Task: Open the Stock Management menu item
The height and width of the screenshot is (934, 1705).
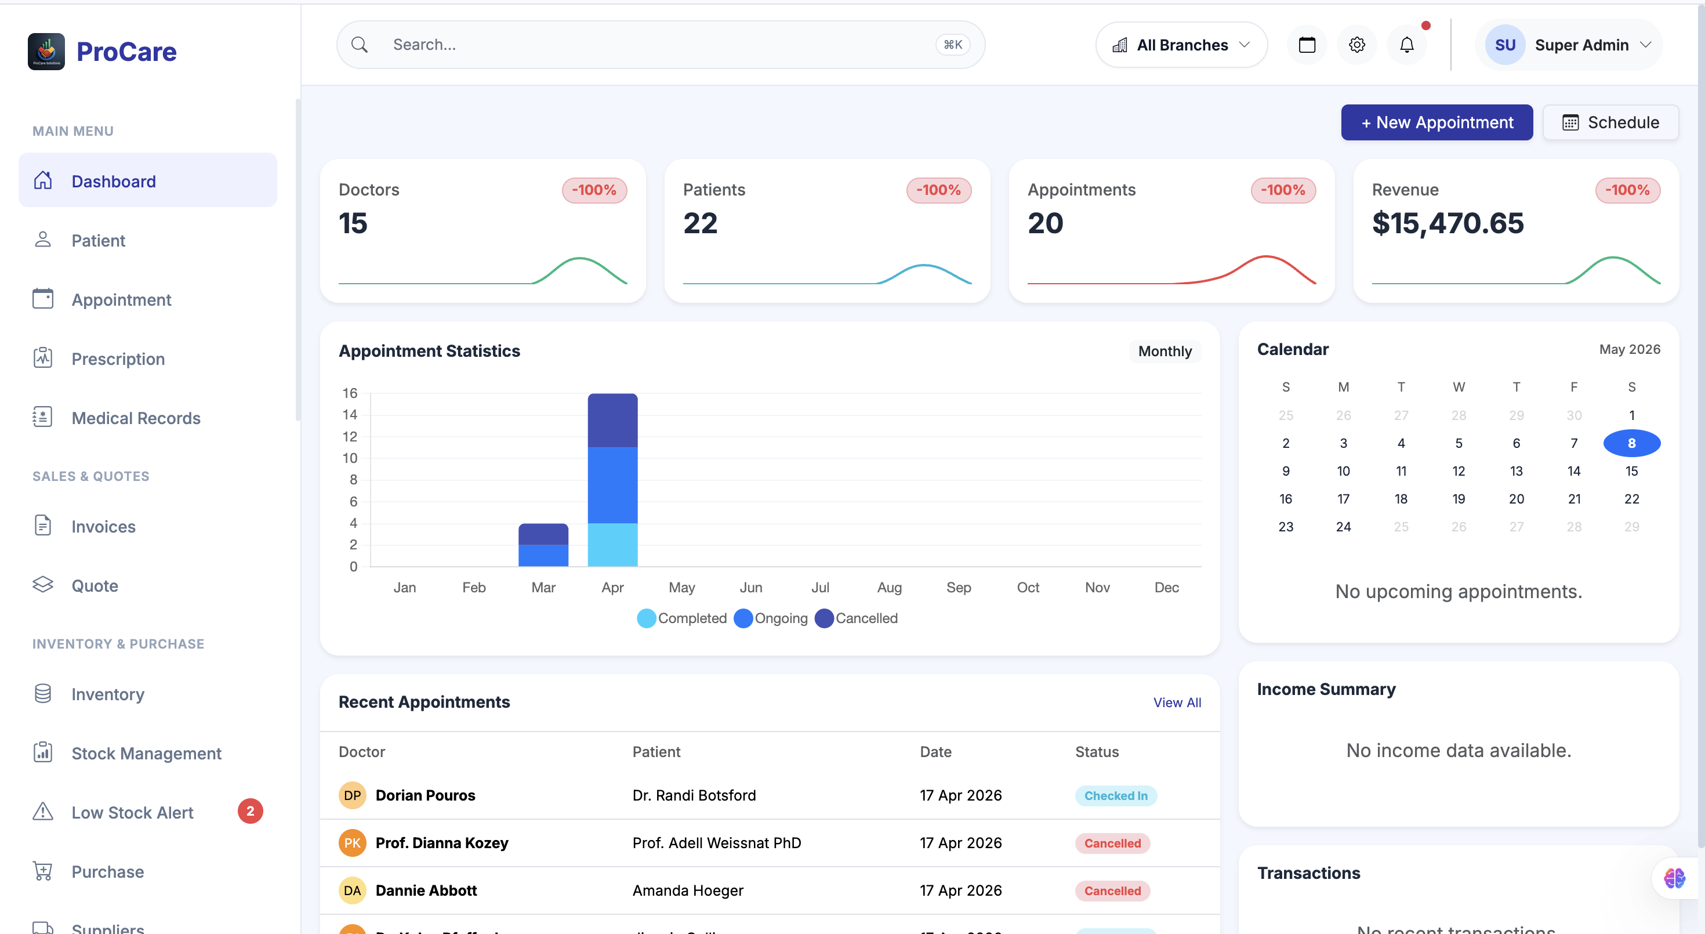Action: pyautogui.click(x=148, y=752)
